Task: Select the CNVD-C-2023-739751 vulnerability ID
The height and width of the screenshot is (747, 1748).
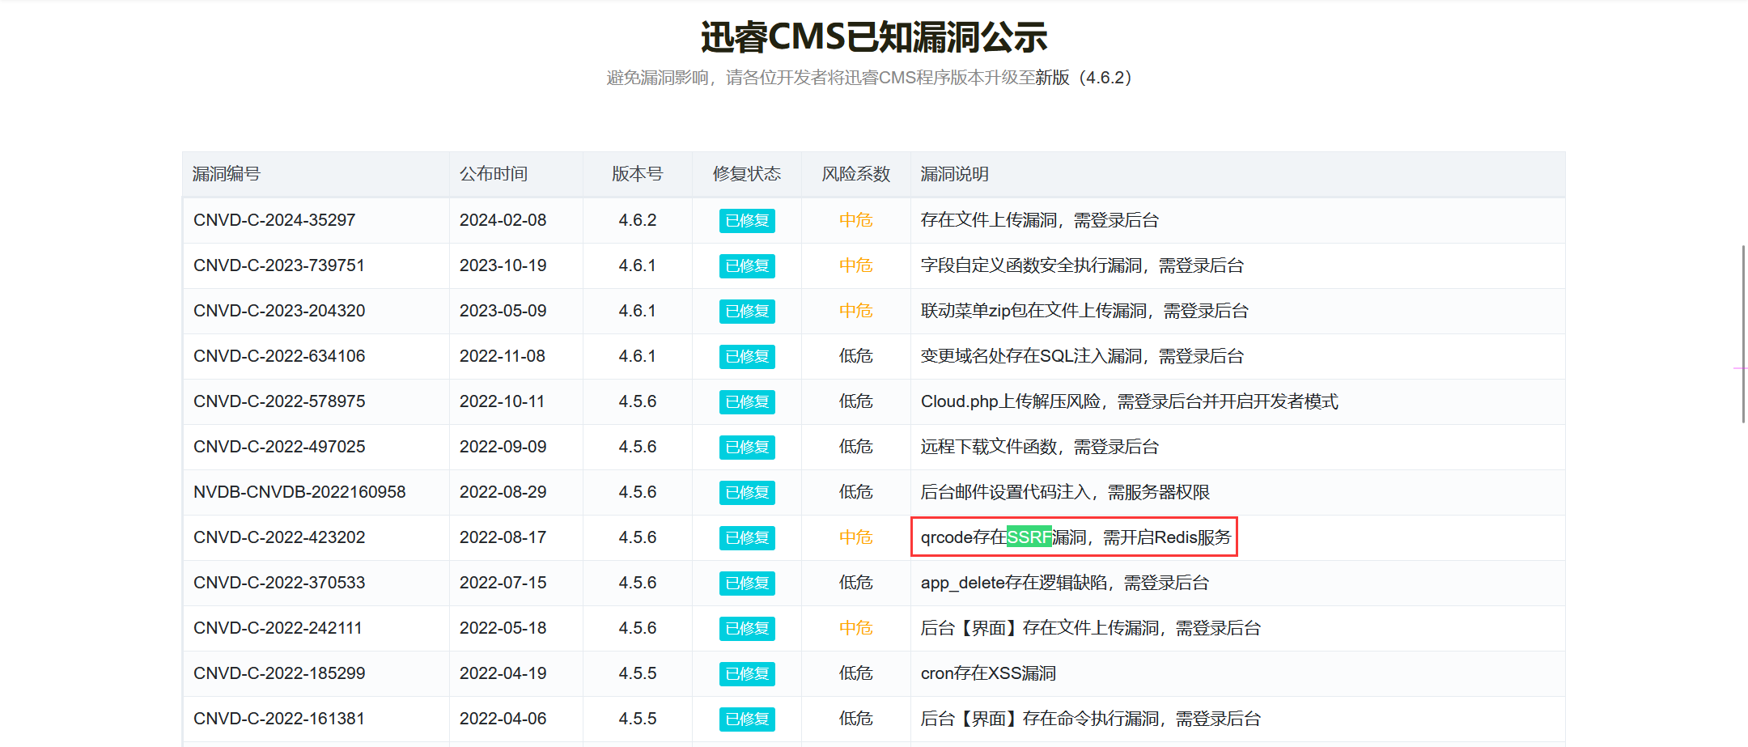Action: coord(279,265)
